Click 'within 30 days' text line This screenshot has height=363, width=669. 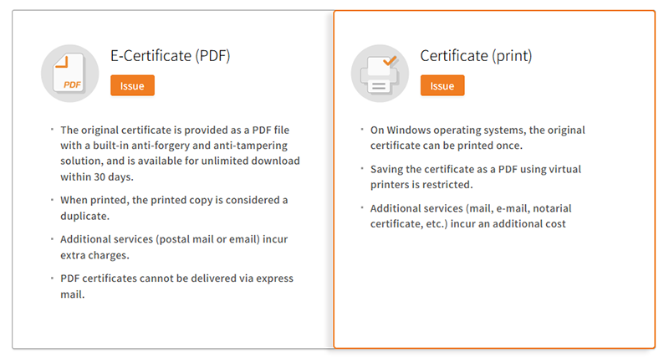click(96, 176)
